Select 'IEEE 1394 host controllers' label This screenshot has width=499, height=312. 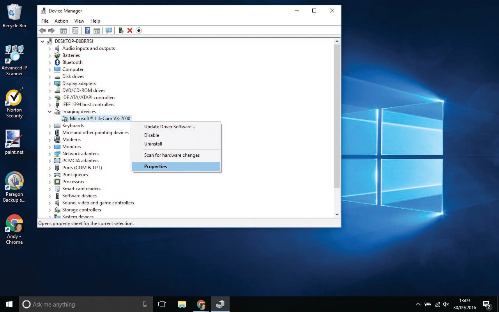(88, 105)
